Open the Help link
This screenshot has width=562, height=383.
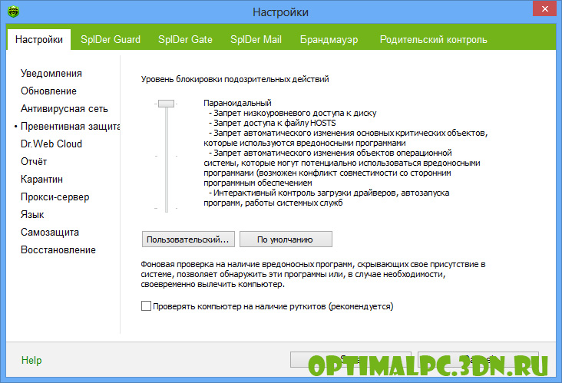(31, 360)
